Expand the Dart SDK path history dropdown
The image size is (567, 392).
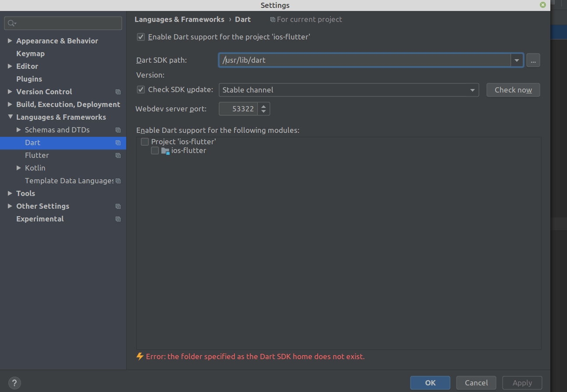517,61
